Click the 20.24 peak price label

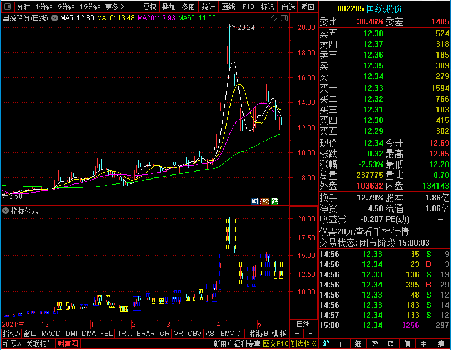pyautogui.click(x=246, y=28)
